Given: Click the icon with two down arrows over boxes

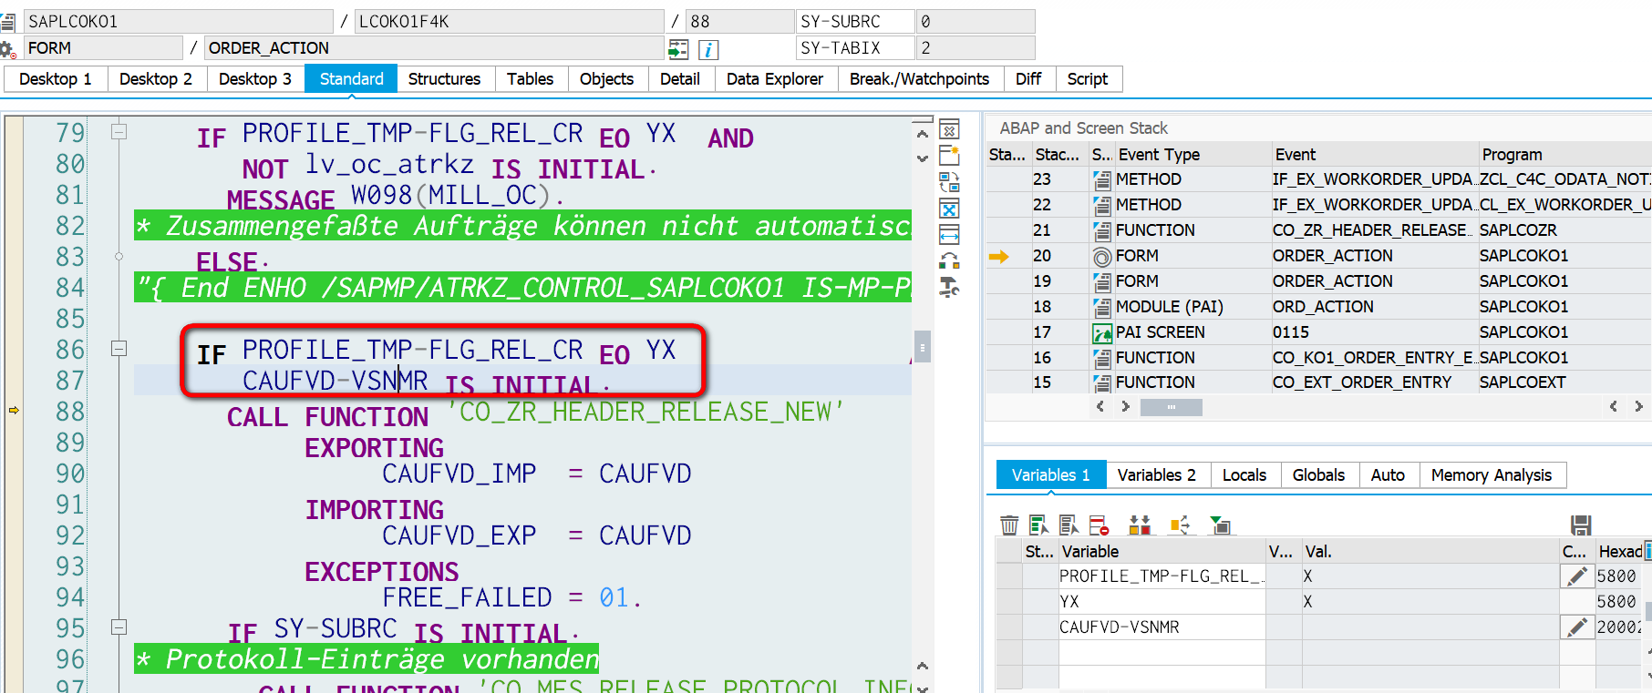Looking at the screenshot, I should pyautogui.click(x=1140, y=525).
